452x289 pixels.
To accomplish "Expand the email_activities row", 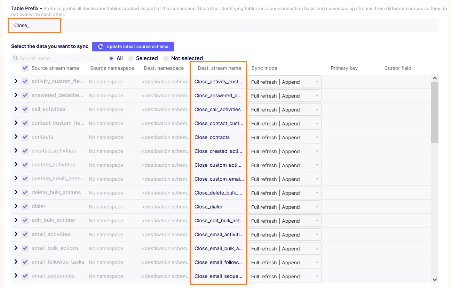I will pos(16,234).
